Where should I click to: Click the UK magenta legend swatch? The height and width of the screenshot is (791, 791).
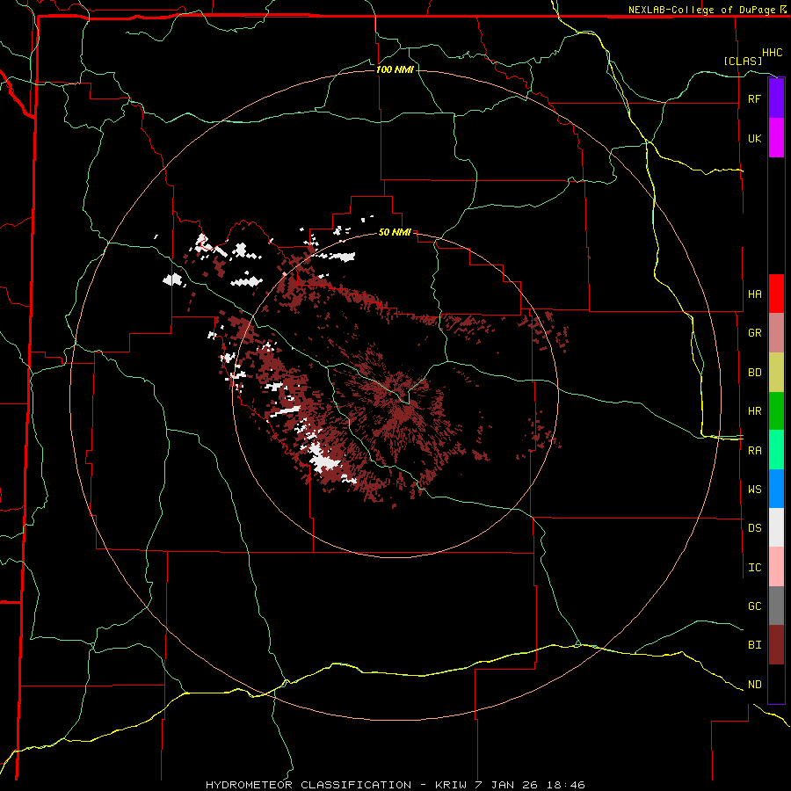[x=776, y=138]
